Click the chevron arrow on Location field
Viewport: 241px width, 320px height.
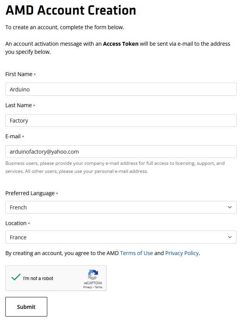(x=230, y=237)
